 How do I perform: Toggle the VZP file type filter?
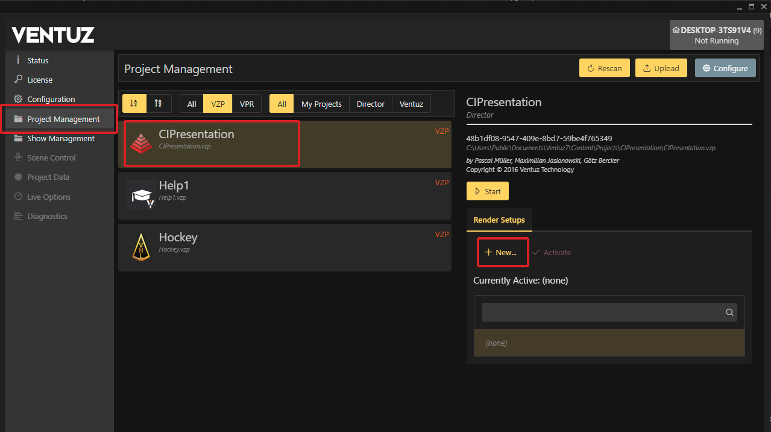[218, 104]
